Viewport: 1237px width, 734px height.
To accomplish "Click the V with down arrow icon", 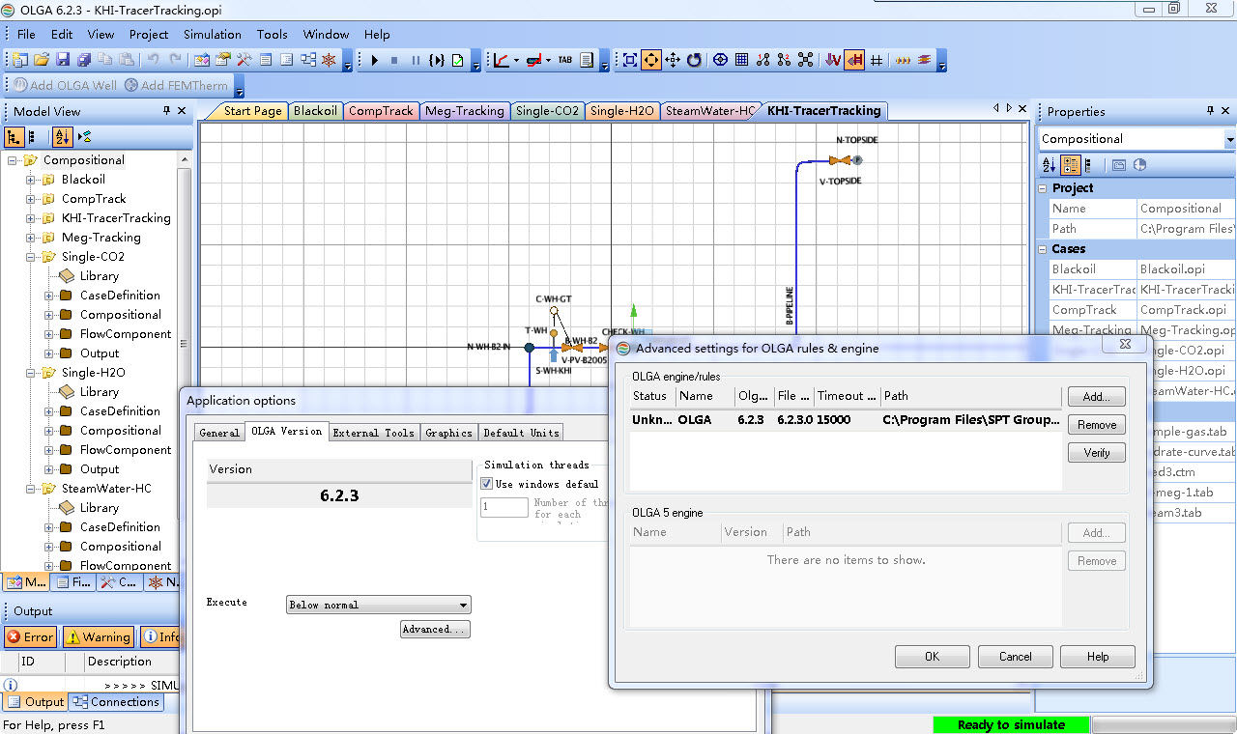I will (x=833, y=60).
